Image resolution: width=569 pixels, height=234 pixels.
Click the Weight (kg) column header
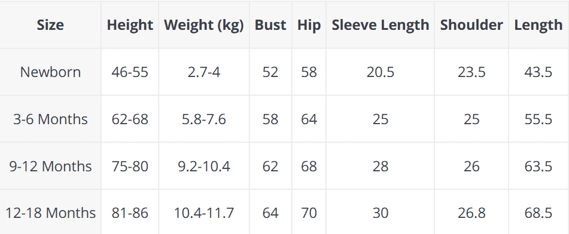tap(204, 25)
